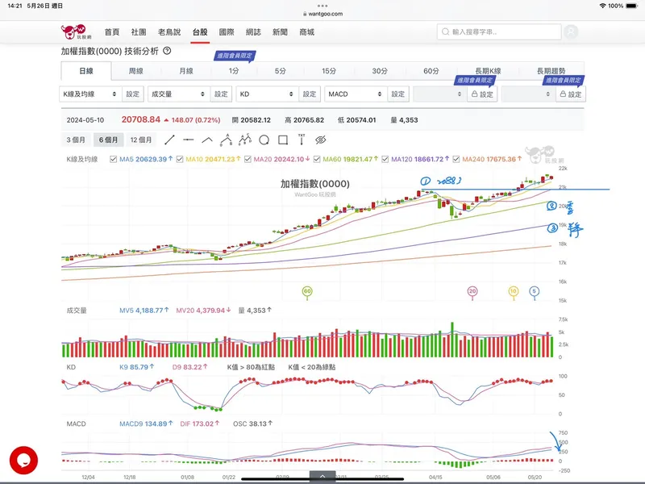
Task: Pick the rectangle shape drawing tool
Action: [x=285, y=140]
